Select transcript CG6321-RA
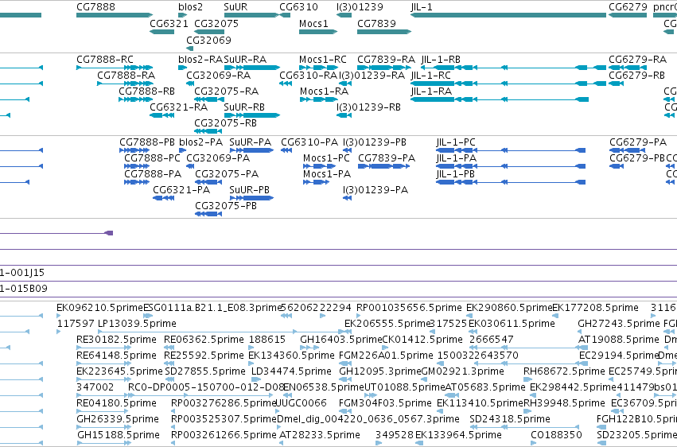Screen dimensions: 677x447 [x=162, y=115]
